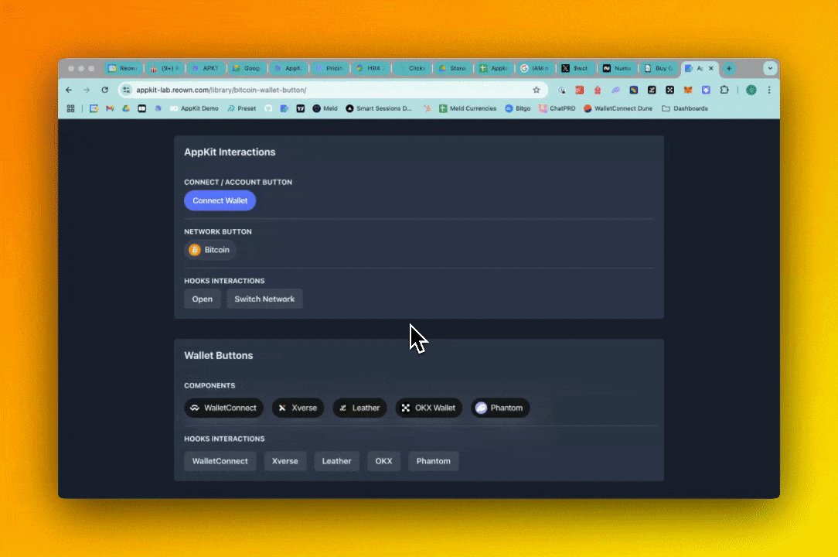The width and height of the screenshot is (838, 557).
Task: Open the Google Calendar bookmark icon
Action: (94, 108)
